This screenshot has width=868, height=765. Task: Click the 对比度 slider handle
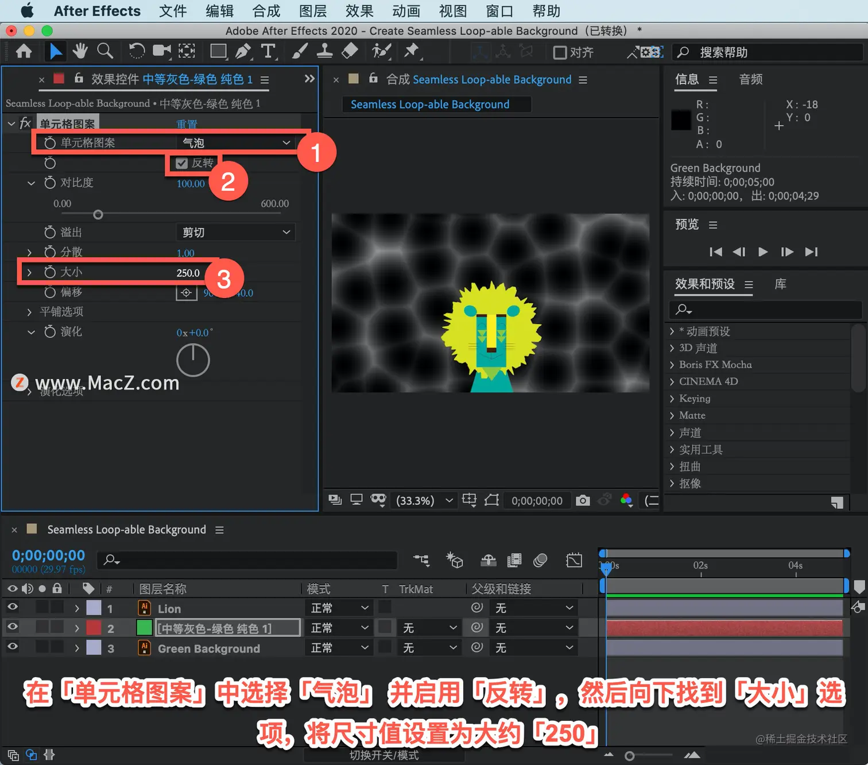click(98, 215)
